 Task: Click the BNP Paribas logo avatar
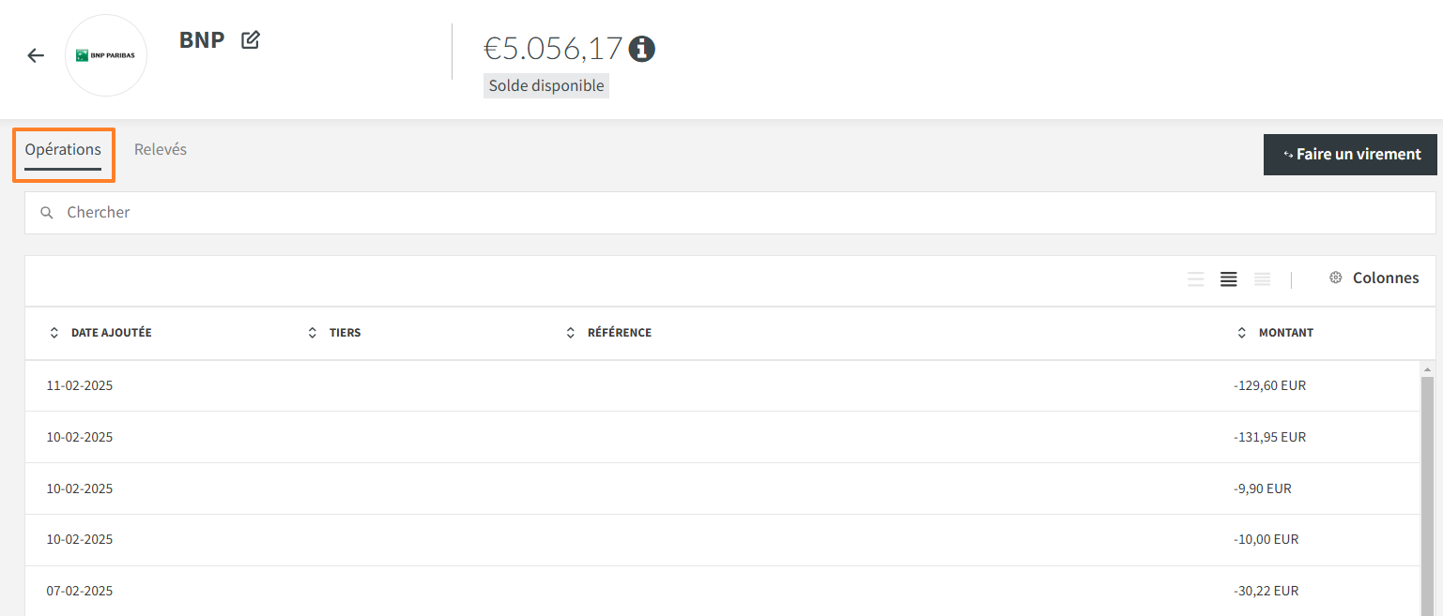click(x=106, y=55)
